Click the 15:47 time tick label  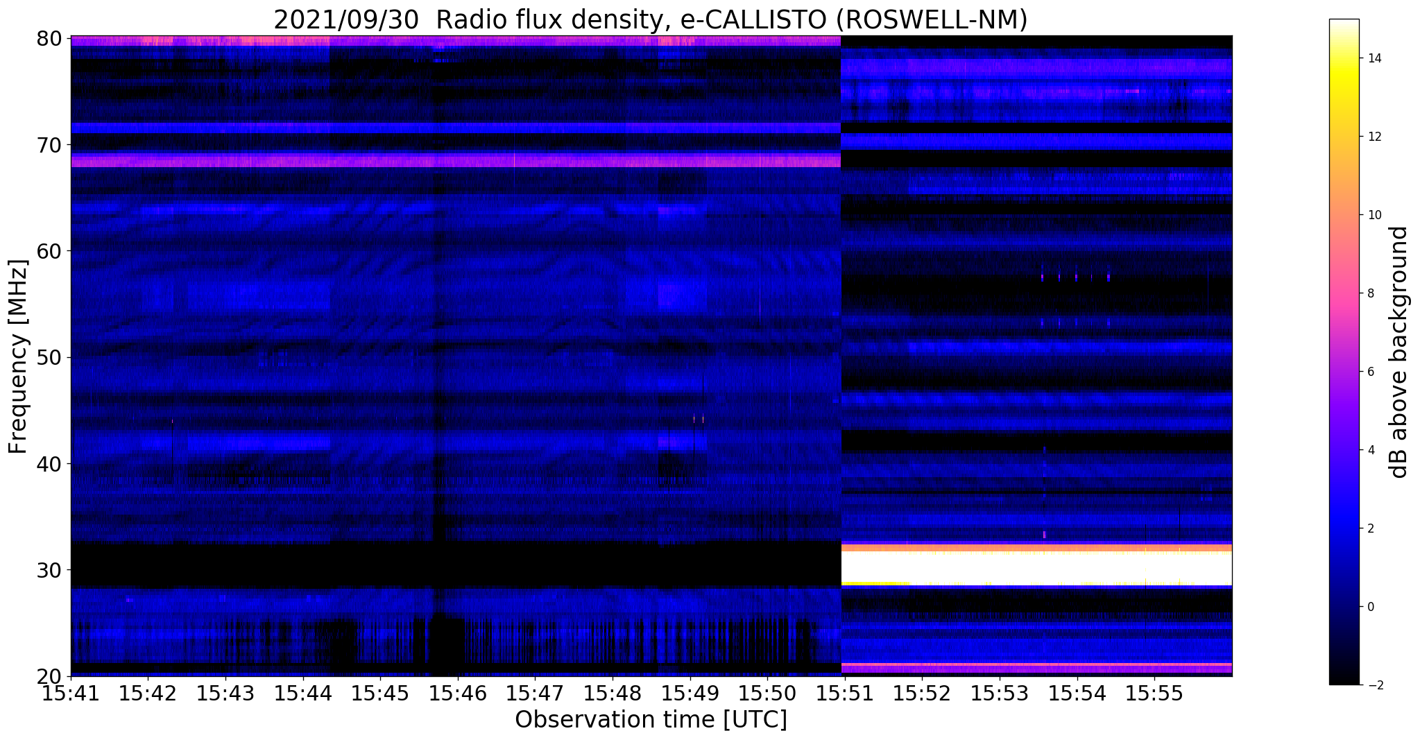click(x=535, y=694)
